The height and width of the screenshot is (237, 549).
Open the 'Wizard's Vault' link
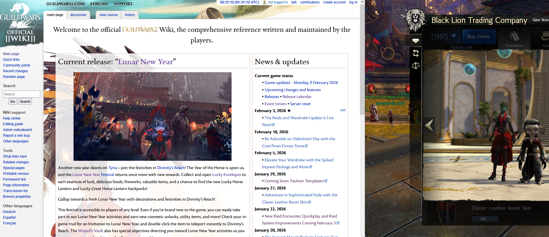[90, 231]
